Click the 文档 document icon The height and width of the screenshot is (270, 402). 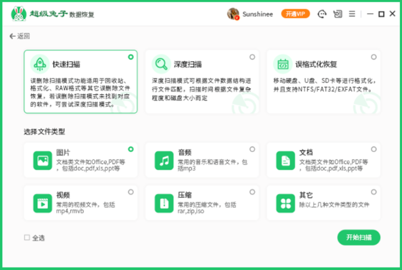285,160
